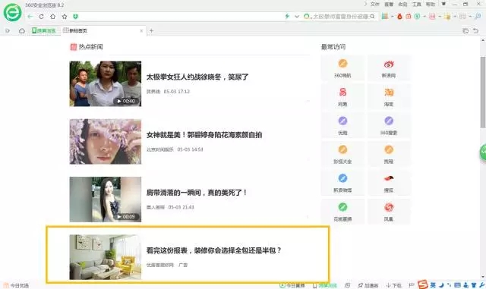
Task: Open the home page via house icon
Action: pyautogui.click(x=52, y=17)
